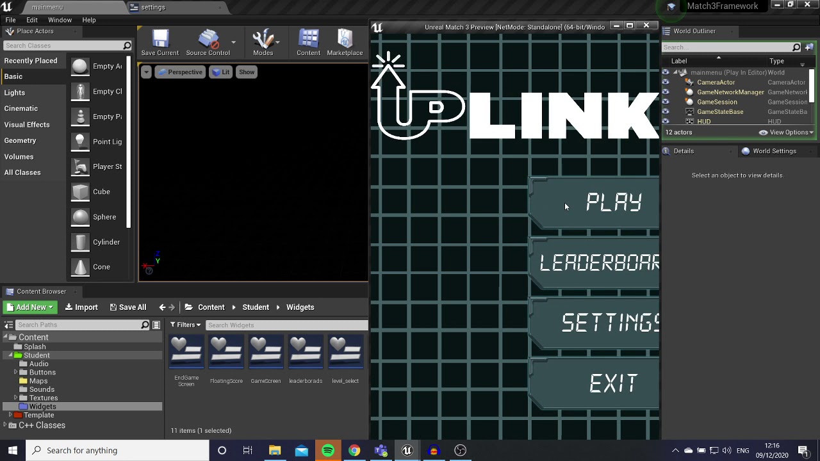Select the Cone actor icon
This screenshot has width=820, height=461.
coord(80,267)
